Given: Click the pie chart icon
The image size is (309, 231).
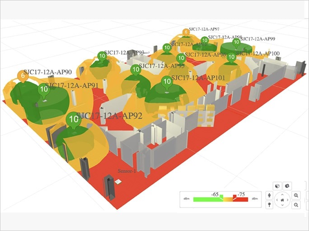Looking at the screenshot, I should [287, 186].
